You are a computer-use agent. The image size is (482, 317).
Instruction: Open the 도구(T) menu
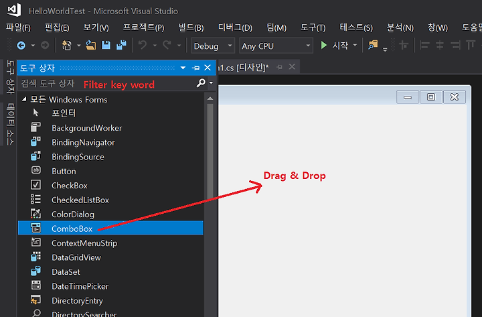tap(313, 27)
